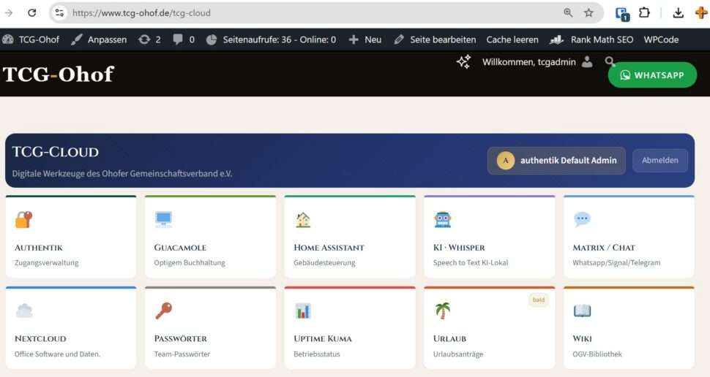Image resolution: width=710 pixels, height=377 pixels.
Task: Click Seitenaufrufe: 36 - Online: 0 stats
Action: click(x=272, y=39)
